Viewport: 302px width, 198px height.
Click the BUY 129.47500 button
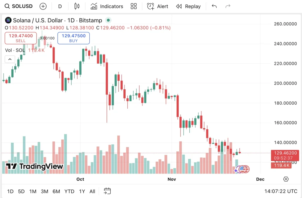73,38
